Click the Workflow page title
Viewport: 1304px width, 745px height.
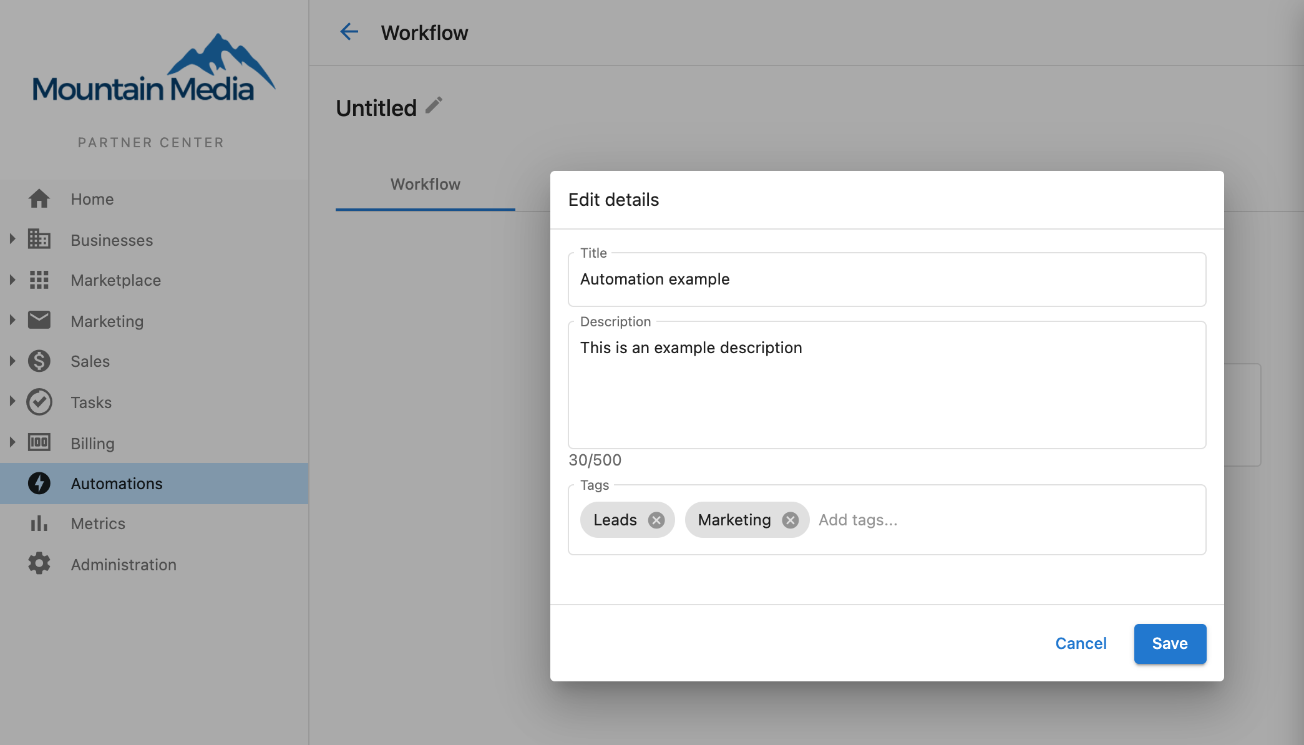(424, 32)
